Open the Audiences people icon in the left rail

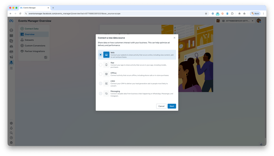[11, 47]
